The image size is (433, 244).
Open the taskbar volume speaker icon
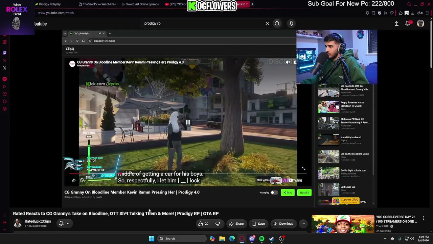coord(412,239)
